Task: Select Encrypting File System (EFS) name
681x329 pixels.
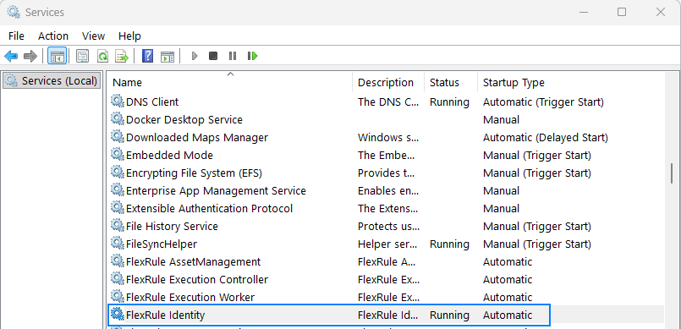Action: pyautogui.click(x=194, y=173)
